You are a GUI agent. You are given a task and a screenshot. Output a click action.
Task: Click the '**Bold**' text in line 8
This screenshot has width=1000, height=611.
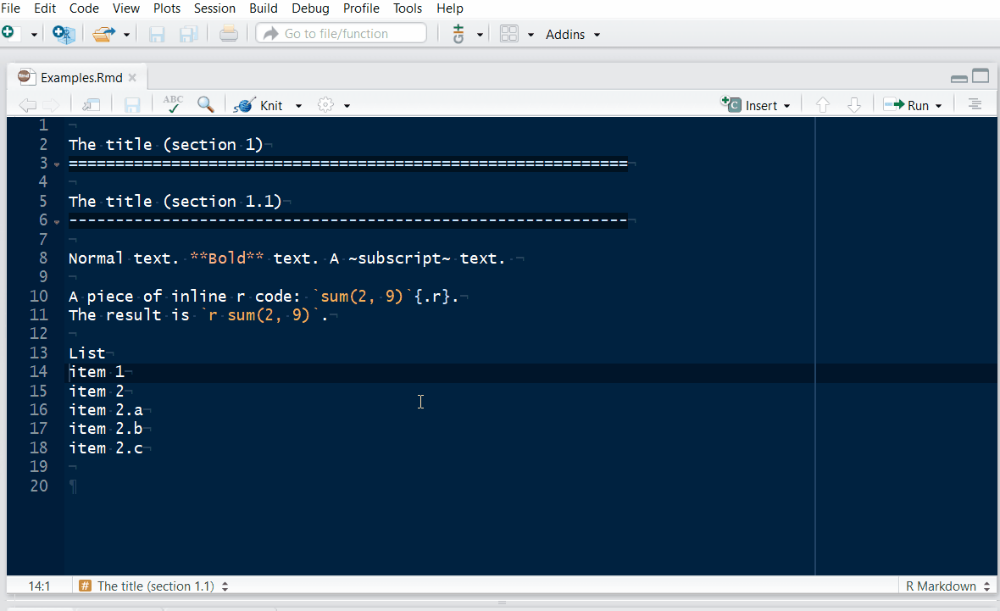(x=227, y=258)
